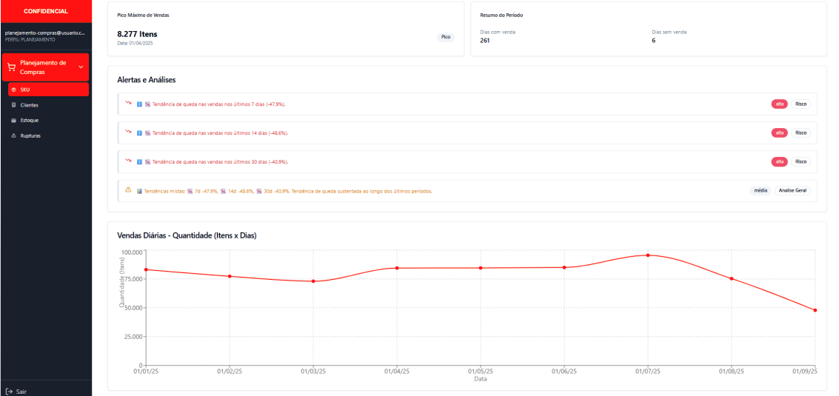The image size is (839, 396).
Task: Click the Rupturas warning triangle icon
Action: 14,135
